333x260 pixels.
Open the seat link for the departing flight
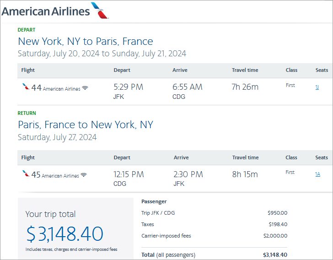(317, 87)
